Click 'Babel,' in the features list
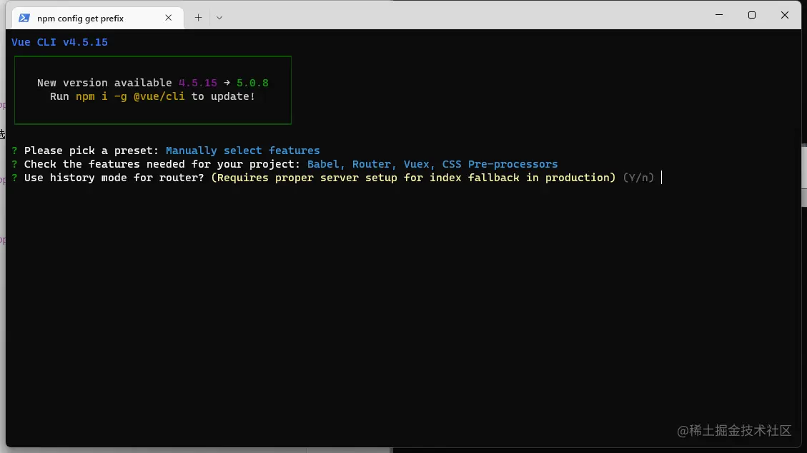 click(326, 164)
